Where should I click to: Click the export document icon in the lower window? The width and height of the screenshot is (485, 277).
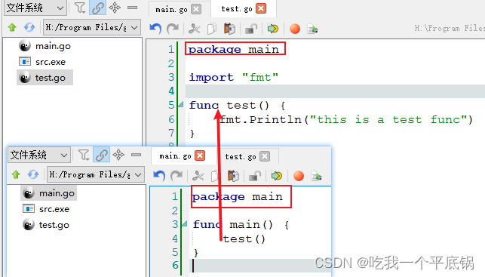(x=316, y=177)
